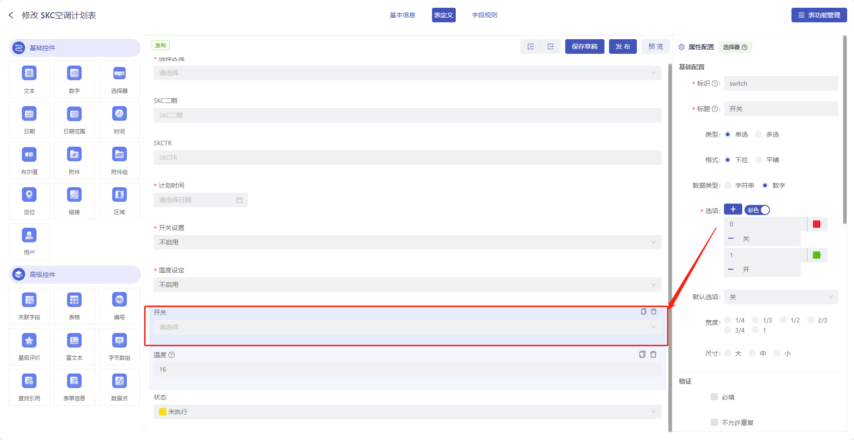Click the 标题 开关 input field
854x440 pixels.
coord(781,109)
